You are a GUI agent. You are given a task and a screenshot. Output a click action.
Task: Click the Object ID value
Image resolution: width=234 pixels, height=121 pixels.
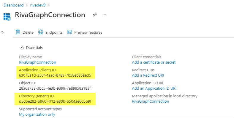click(x=55, y=88)
